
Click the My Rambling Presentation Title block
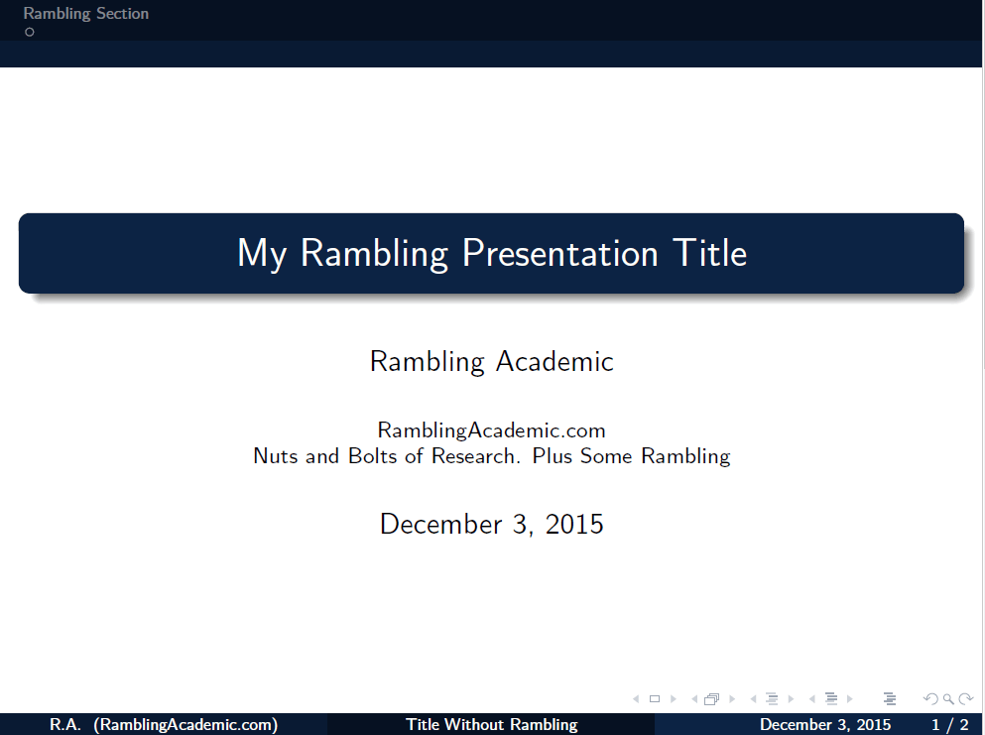[491, 253]
